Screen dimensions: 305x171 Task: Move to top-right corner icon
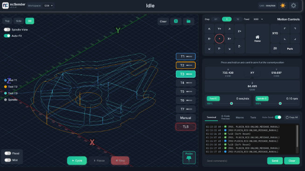[x=295, y=29]
